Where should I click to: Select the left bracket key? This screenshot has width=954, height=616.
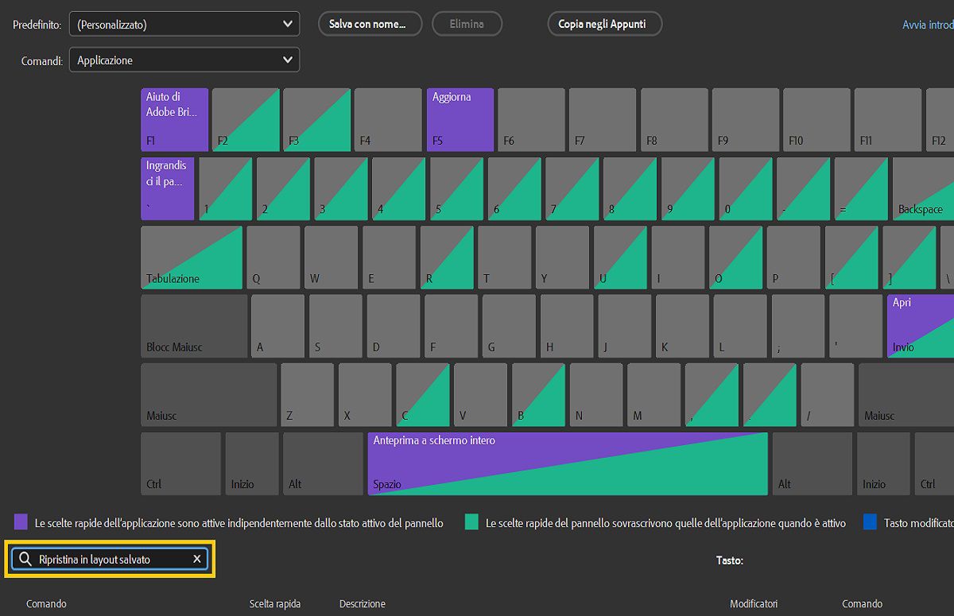click(851, 258)
